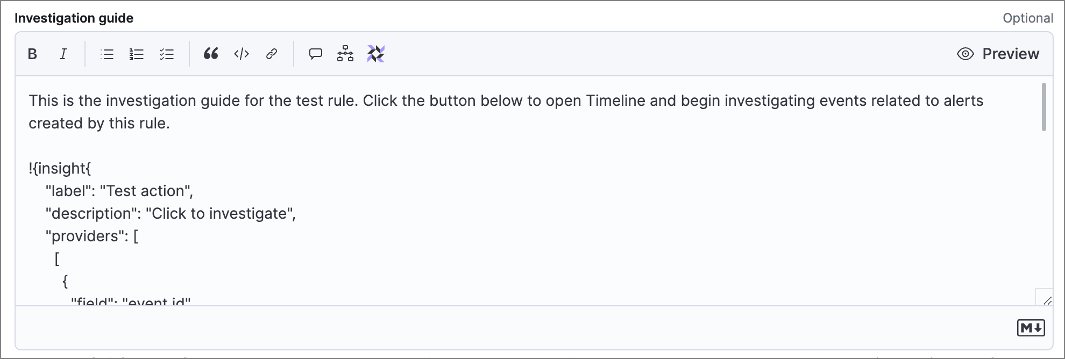The width and height of the screenshot is (1065, 359).
Task: Toggle bold formatting
Action: 32,54
